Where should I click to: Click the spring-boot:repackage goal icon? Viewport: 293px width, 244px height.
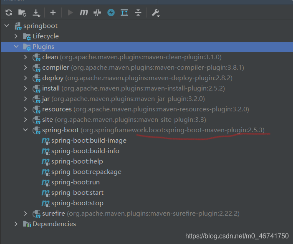tap(45, 172)
